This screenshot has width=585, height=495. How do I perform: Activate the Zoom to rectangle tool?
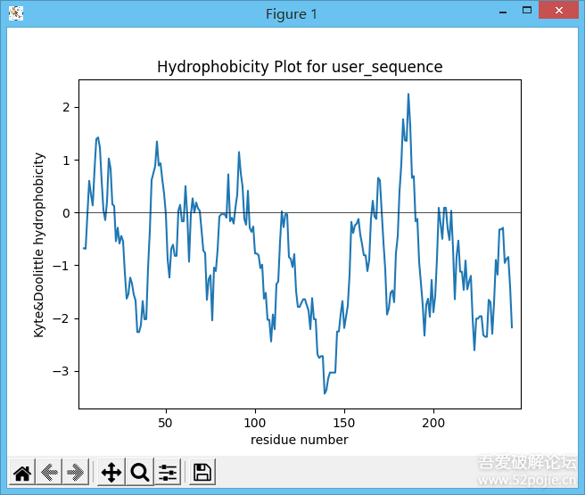click(x=140, y=472)
